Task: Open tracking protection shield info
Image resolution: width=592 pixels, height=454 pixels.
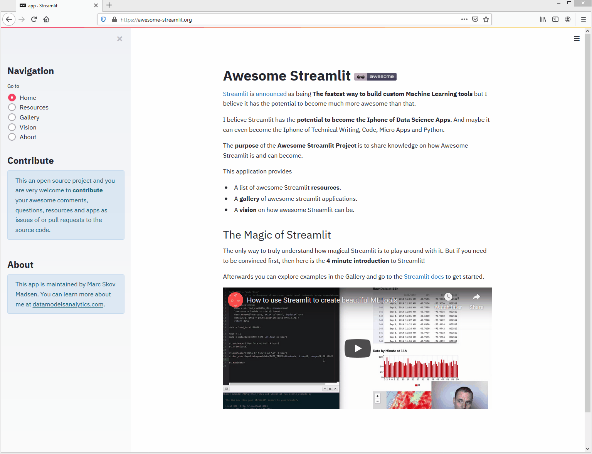Action: [x=103, y=19]
